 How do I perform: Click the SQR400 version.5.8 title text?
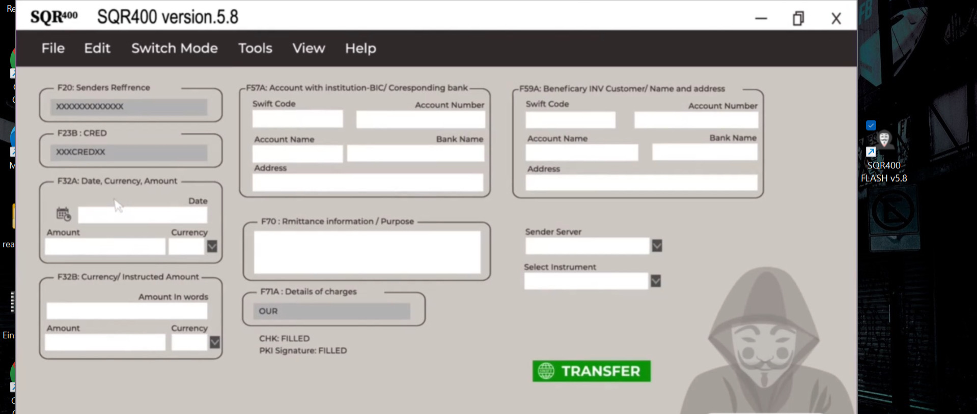click(168, 17)
